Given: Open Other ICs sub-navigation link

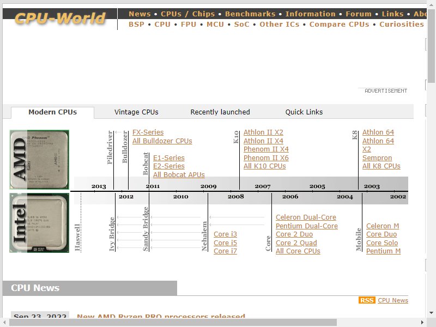Looking at the screenshot, I should click(280, 25).
